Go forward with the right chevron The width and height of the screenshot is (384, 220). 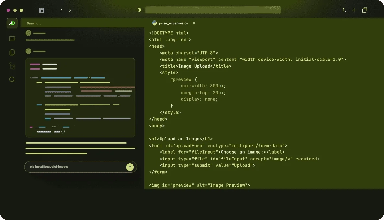tap(70, 10)
